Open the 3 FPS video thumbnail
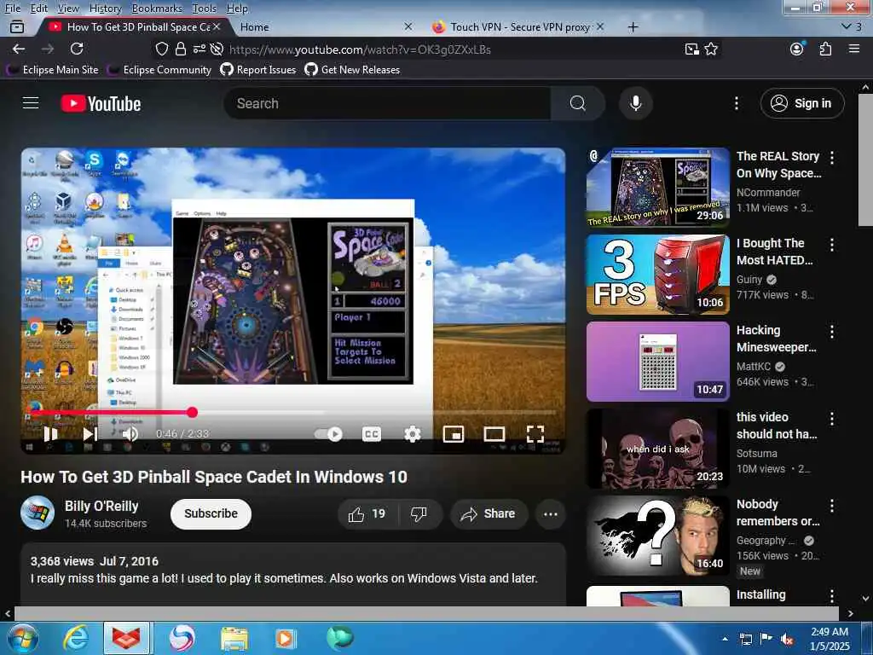Screen dimensions: 873x655 click(658, 275)
